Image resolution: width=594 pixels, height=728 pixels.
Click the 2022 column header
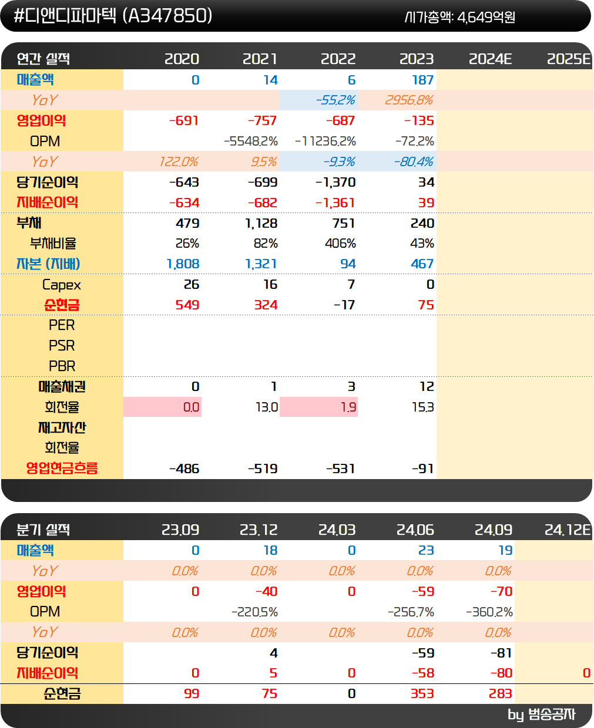(338, 59)
